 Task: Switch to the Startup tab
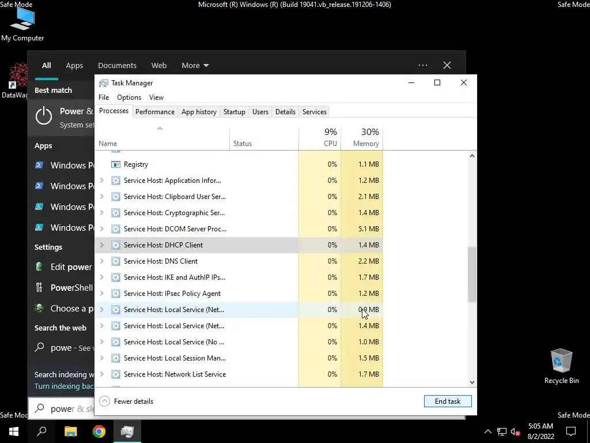pyautogui.click(x=235, y=112)
